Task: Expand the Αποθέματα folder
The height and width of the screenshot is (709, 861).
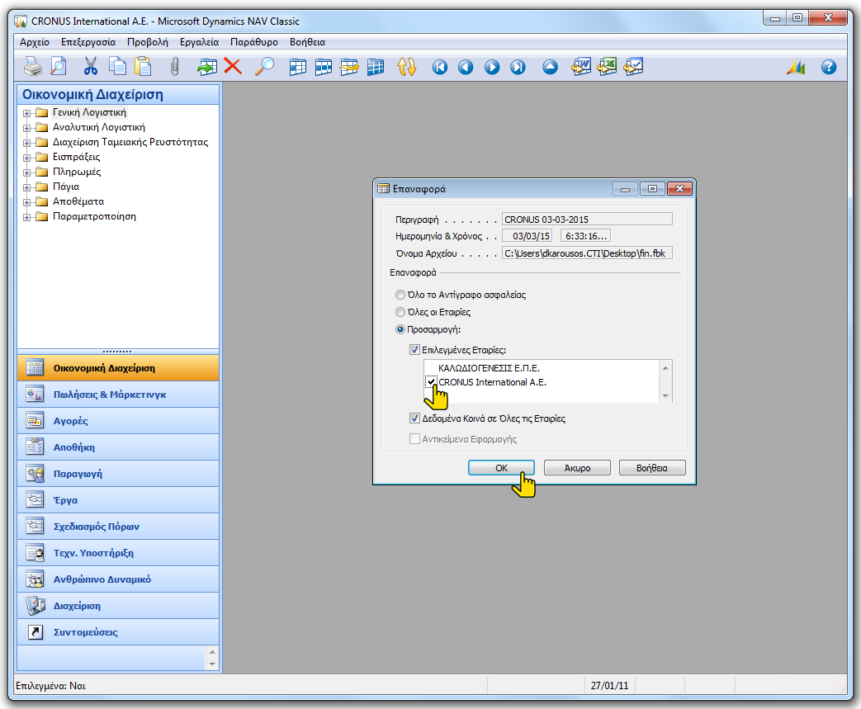Action: [26, 202]
